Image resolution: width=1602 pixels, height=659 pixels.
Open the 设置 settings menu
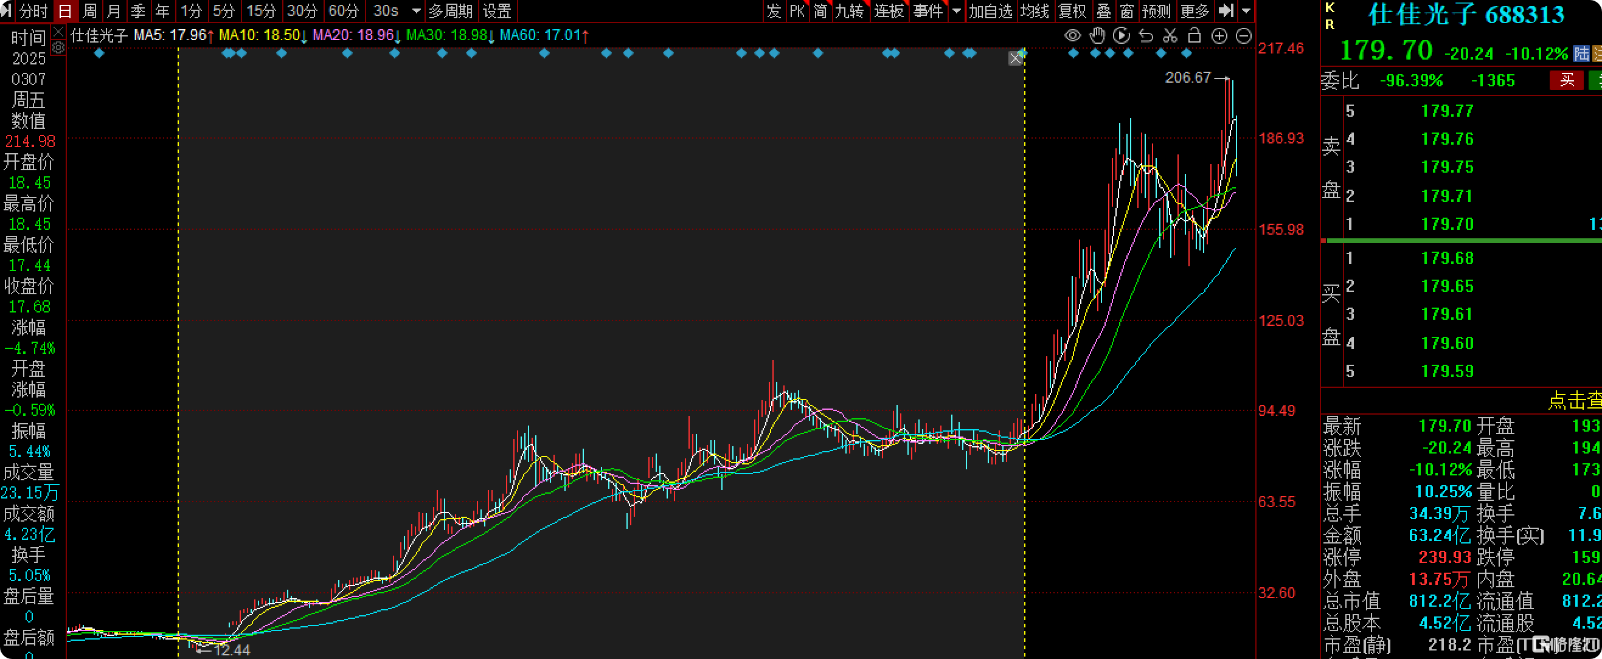coord(497,11)
